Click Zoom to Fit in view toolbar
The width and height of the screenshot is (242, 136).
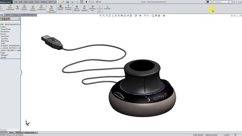pos(101,15)
